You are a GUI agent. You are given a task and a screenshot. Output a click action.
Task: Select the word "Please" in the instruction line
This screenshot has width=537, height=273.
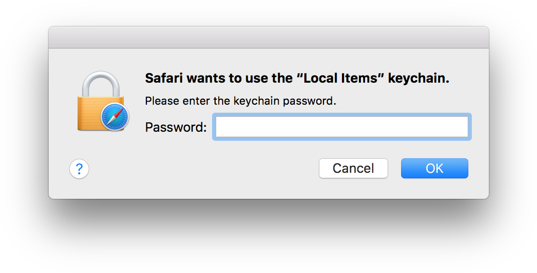162,101
